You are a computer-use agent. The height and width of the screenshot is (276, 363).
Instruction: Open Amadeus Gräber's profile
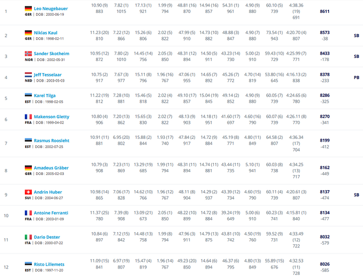pyautogui.click(x=51, y=167)
